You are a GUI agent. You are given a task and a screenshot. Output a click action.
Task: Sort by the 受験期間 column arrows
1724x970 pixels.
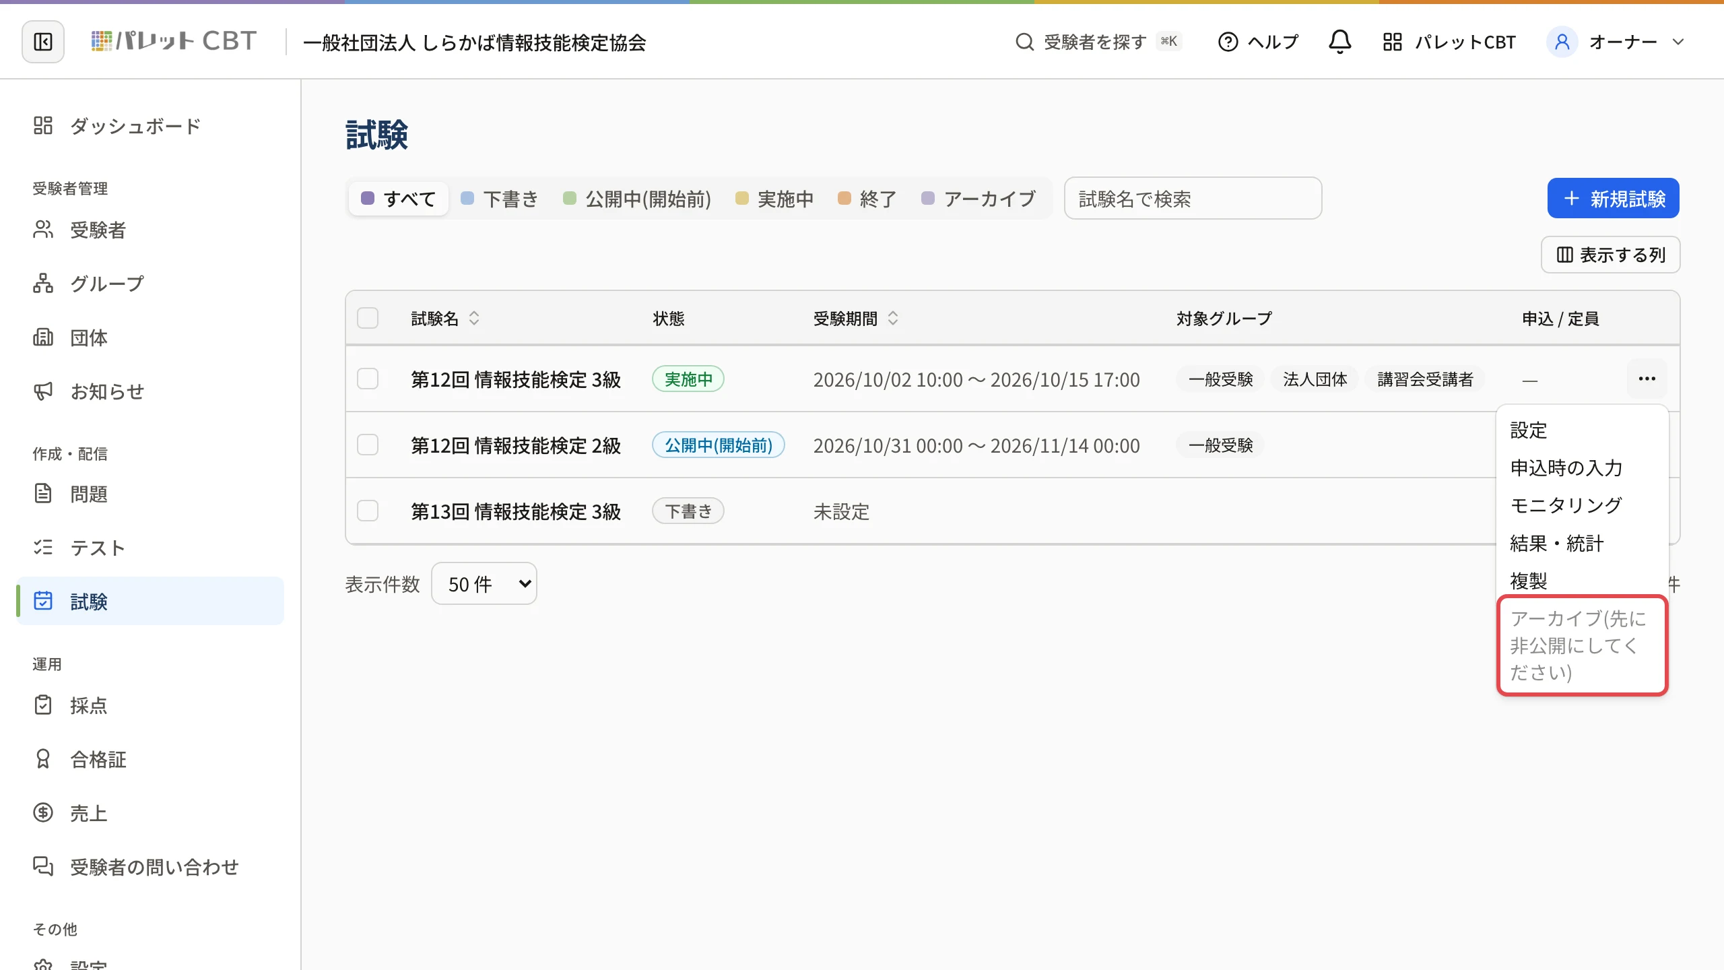click(893, 318)
